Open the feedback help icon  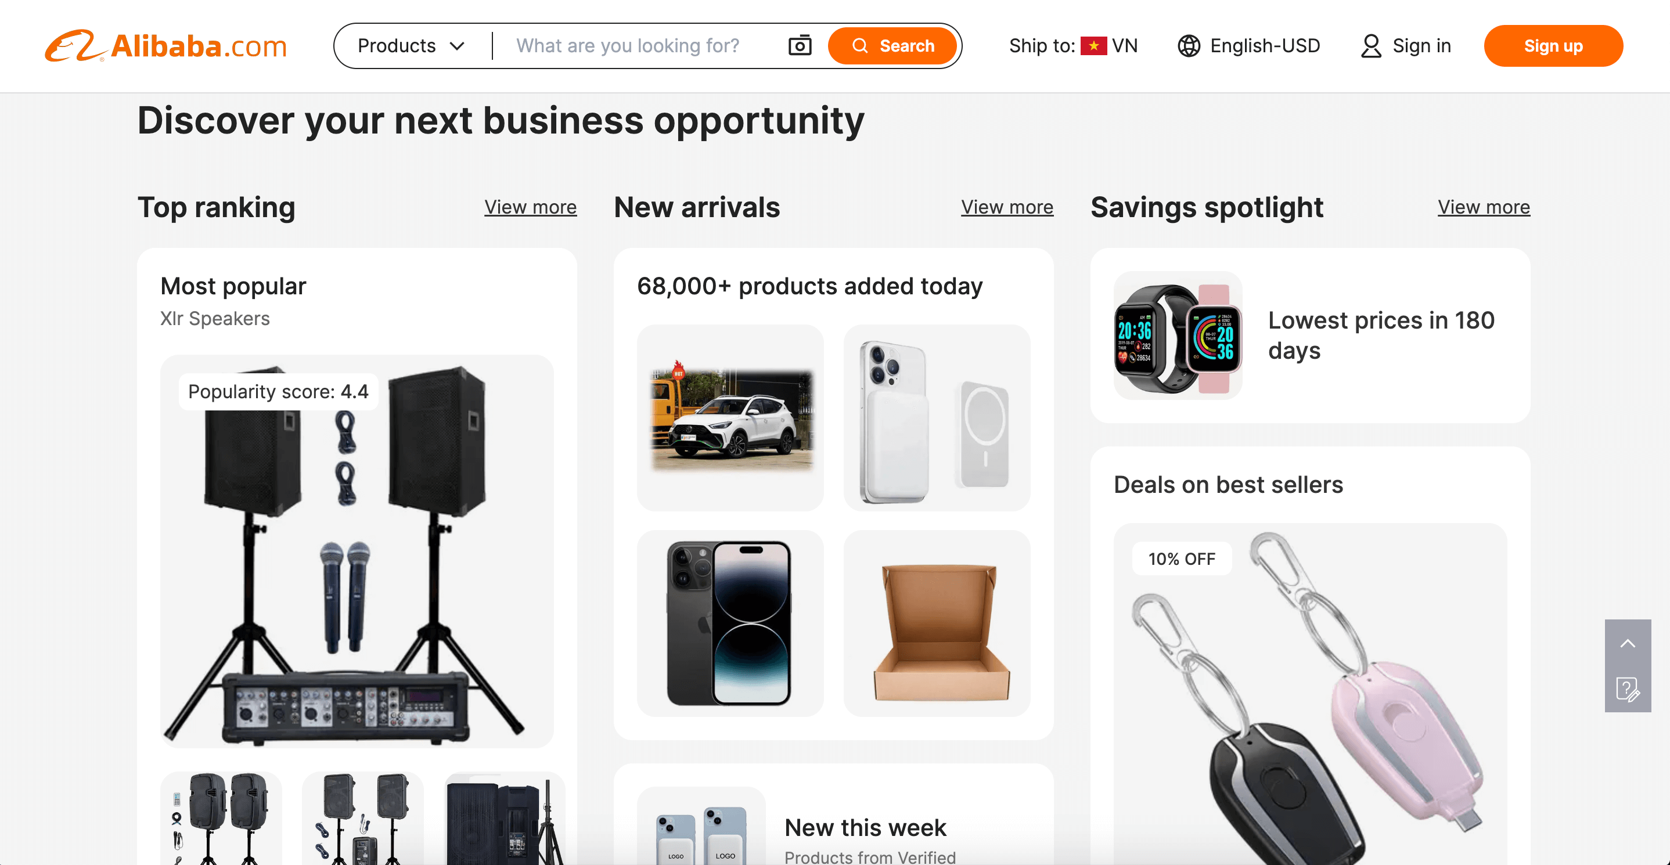(x=1627, y=689)
